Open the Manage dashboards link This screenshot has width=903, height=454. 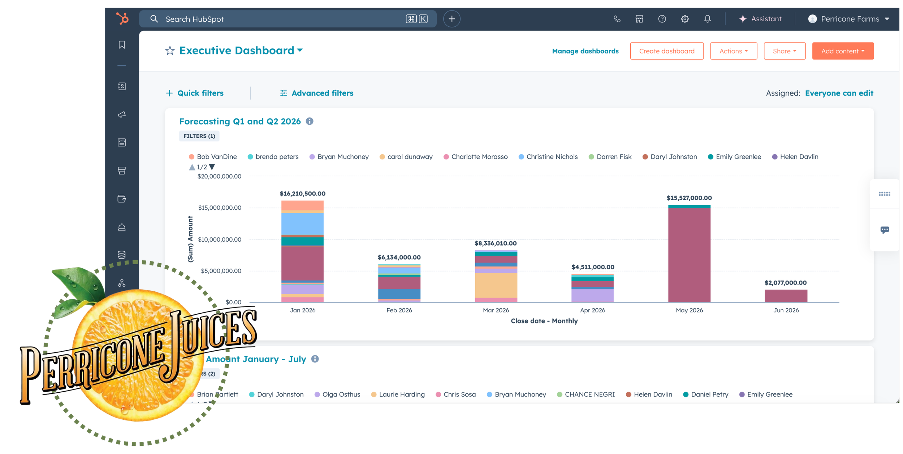coord(585,51)
